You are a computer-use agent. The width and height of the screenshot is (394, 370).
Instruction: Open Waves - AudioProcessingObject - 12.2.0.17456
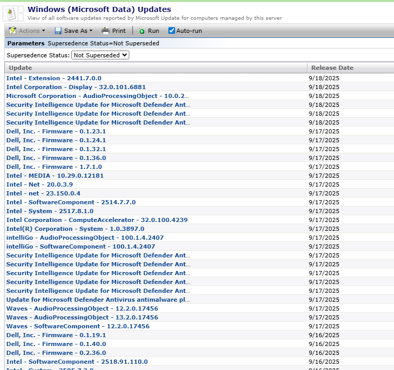(x=82, y=309)
